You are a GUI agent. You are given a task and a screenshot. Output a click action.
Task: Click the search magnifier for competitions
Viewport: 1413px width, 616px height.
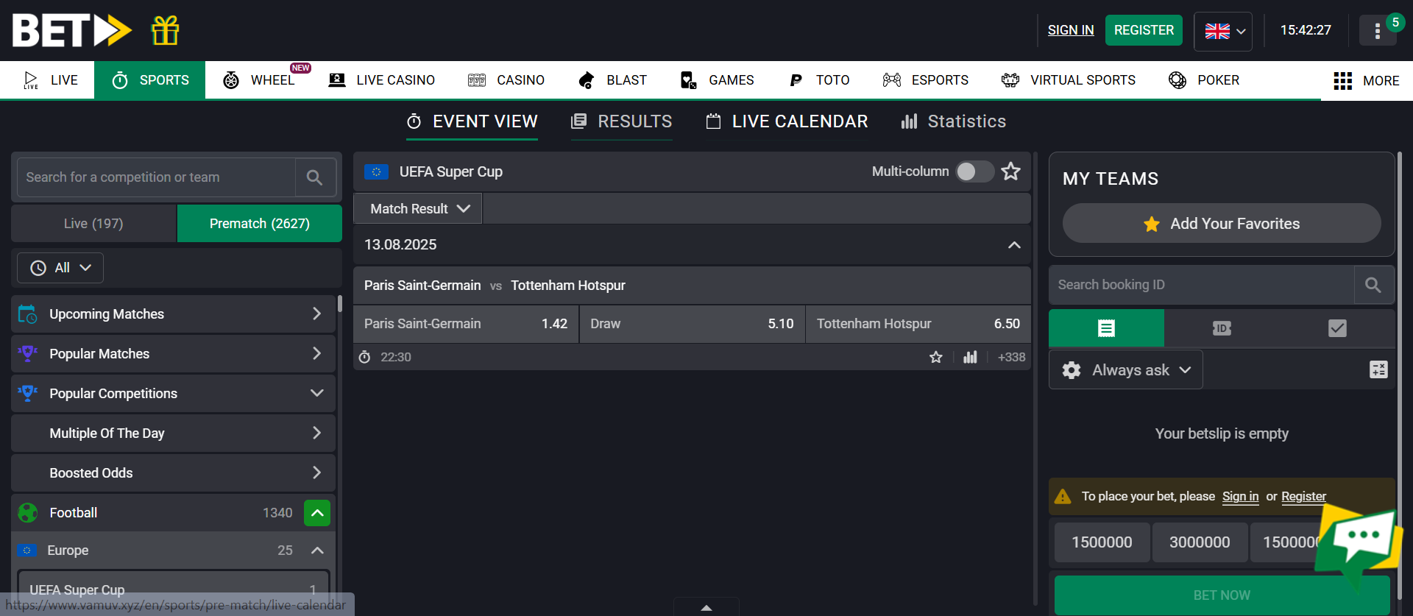314,177
